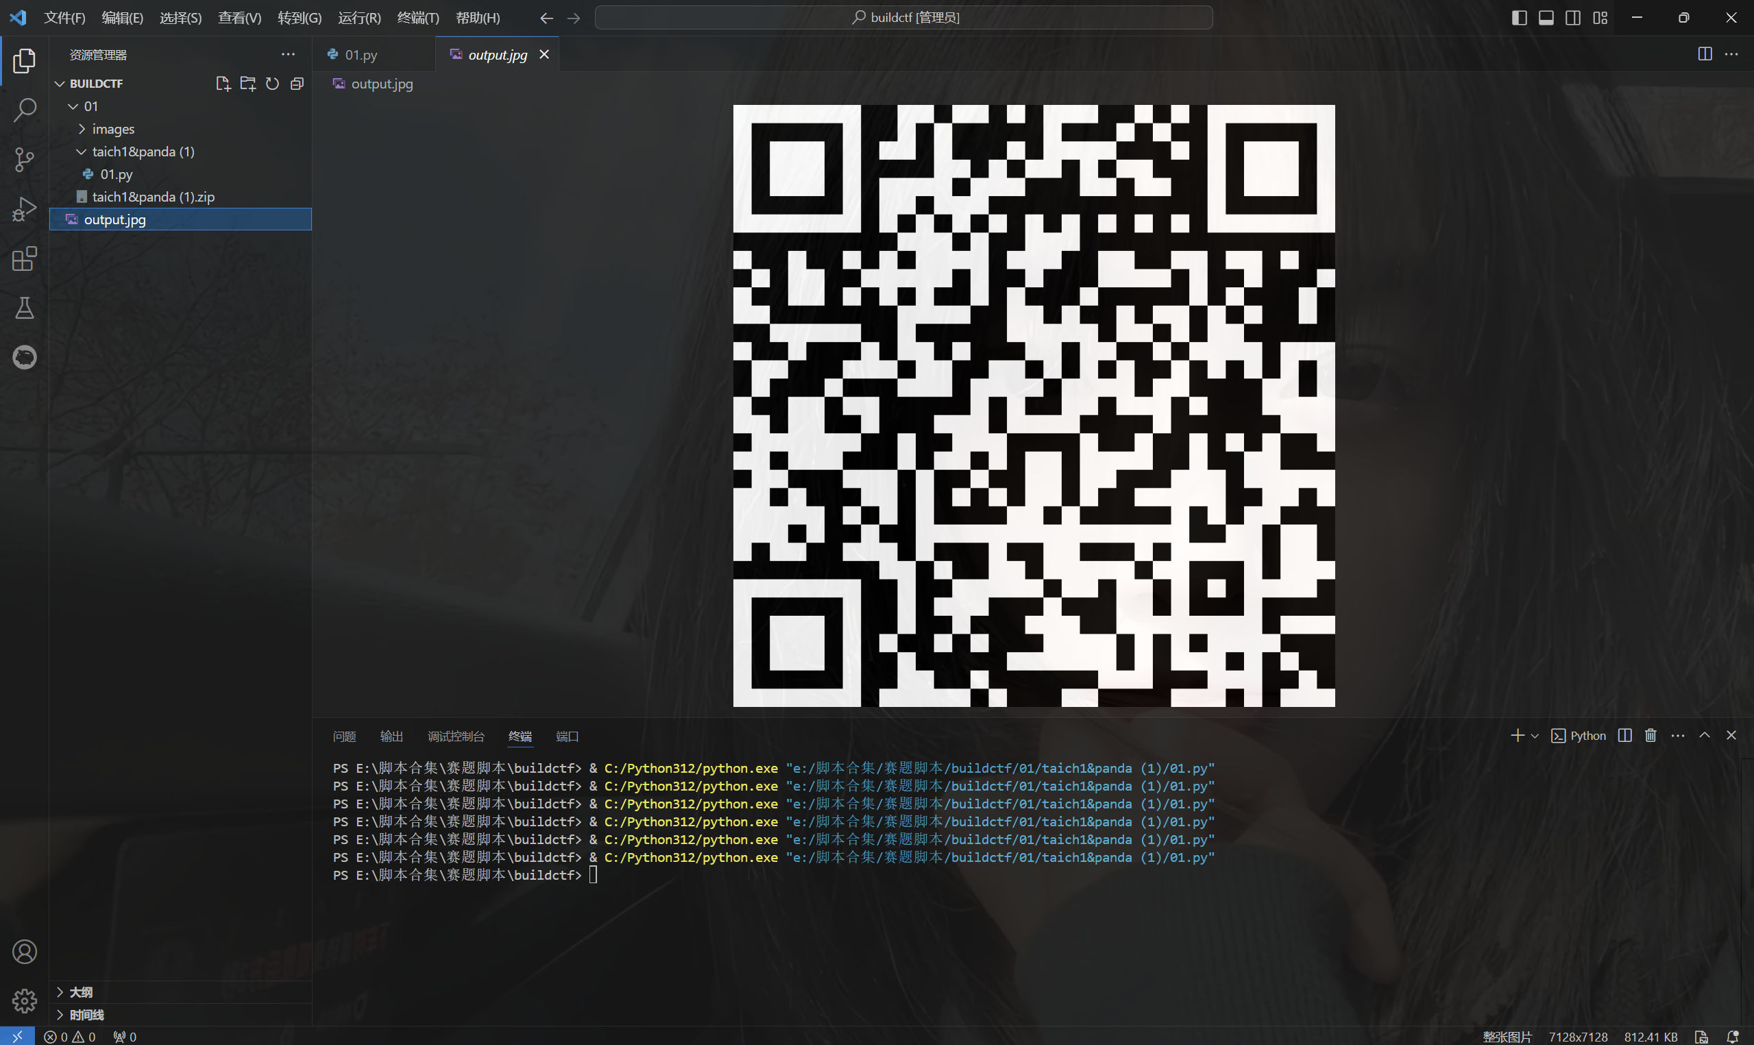Go forward in navigation history

click(x=574, y=19)
